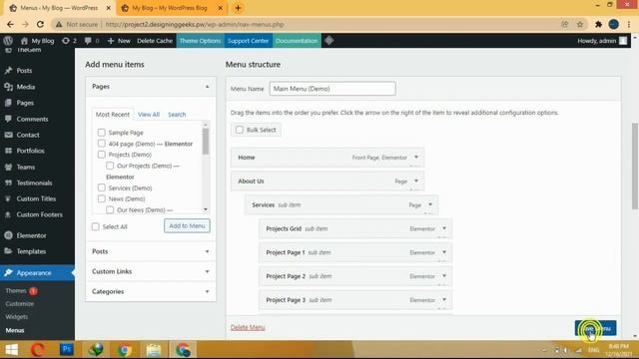This screenshot has width=639, height=359.
Task: Check the 404 page (Demo) checkbox
Action: [x=102, y=144]
